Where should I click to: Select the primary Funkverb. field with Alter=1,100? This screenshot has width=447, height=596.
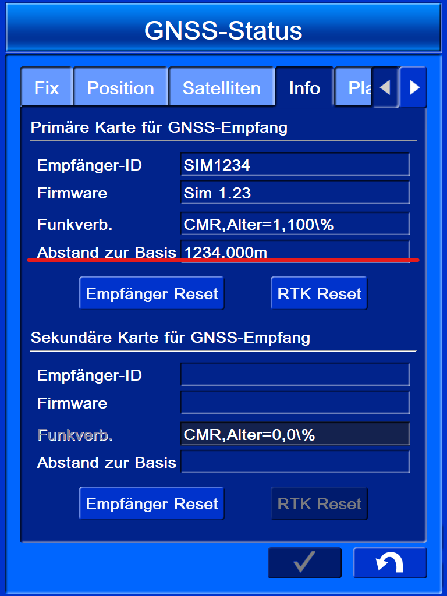pyautogui.click(x=295, y=224)
